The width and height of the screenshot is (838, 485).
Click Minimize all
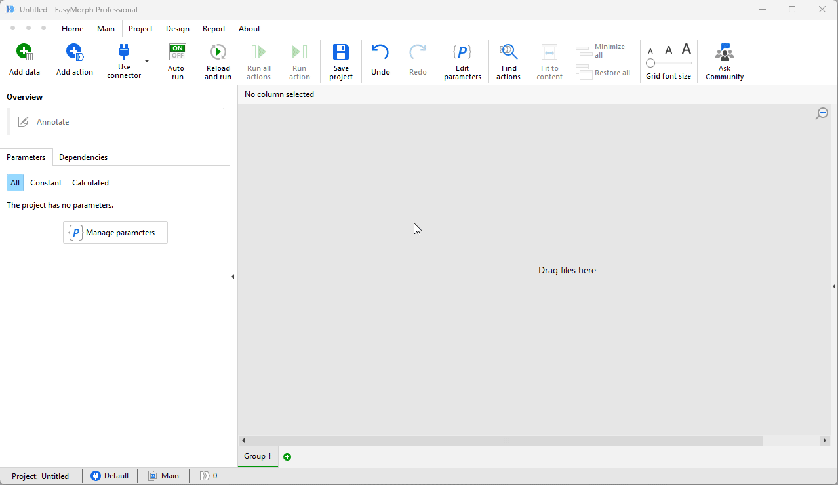coord(601,51)
